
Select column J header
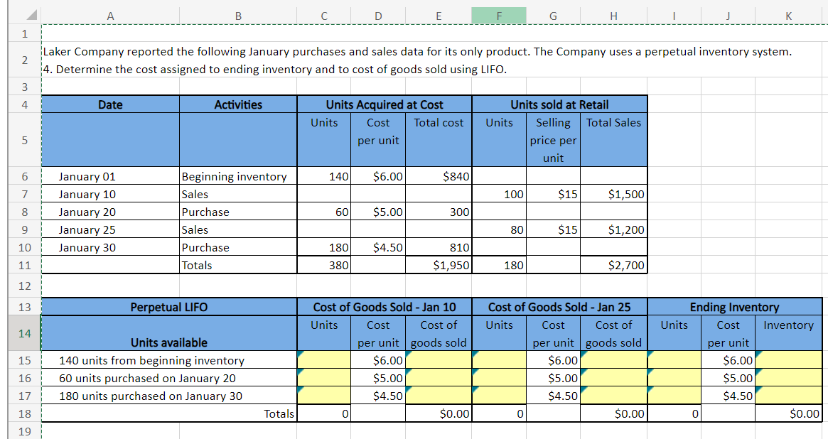click(728, 16)
